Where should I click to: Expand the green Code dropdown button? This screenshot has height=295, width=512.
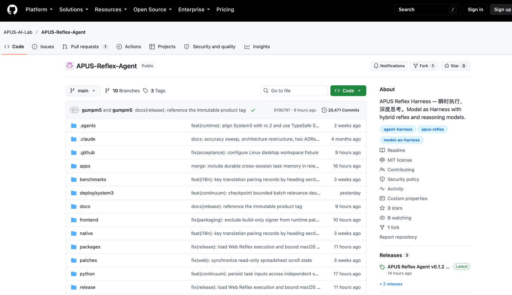pos(348,91)
